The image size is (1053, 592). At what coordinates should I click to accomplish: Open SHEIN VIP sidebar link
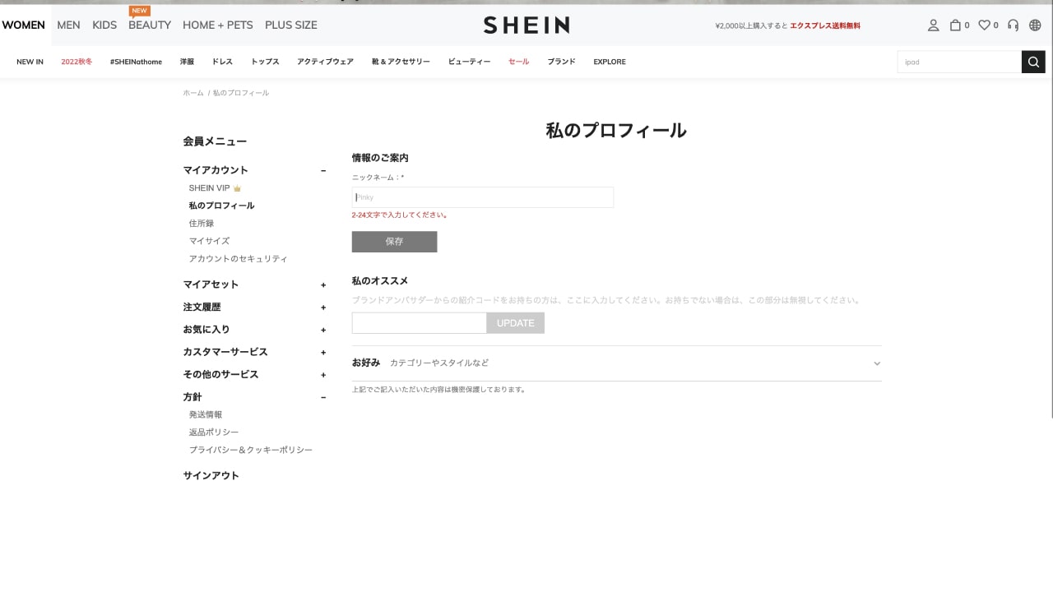tap(209, 188)
